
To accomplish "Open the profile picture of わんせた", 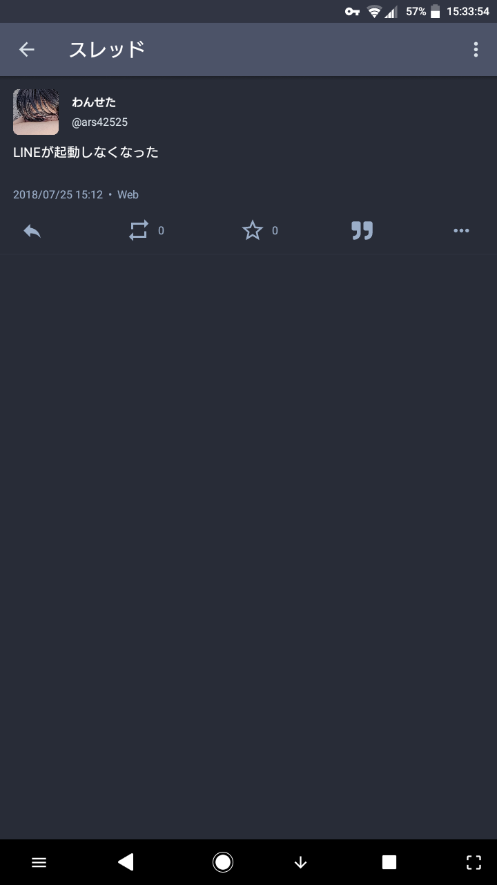I will tap(36, 111).
